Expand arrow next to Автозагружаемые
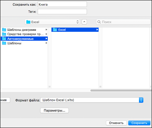The image size is (152, 128). (x=46, y=38)
